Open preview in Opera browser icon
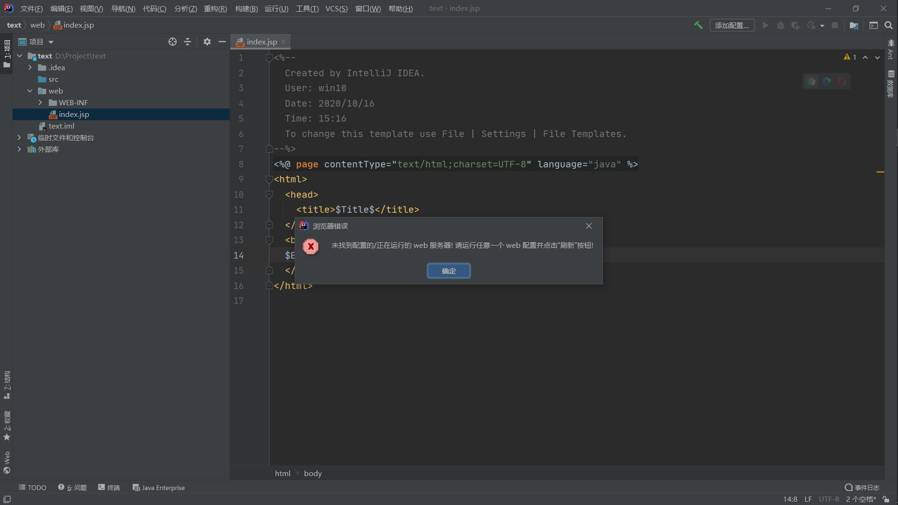This screenshot has width=898, height=505. point(842,81)
